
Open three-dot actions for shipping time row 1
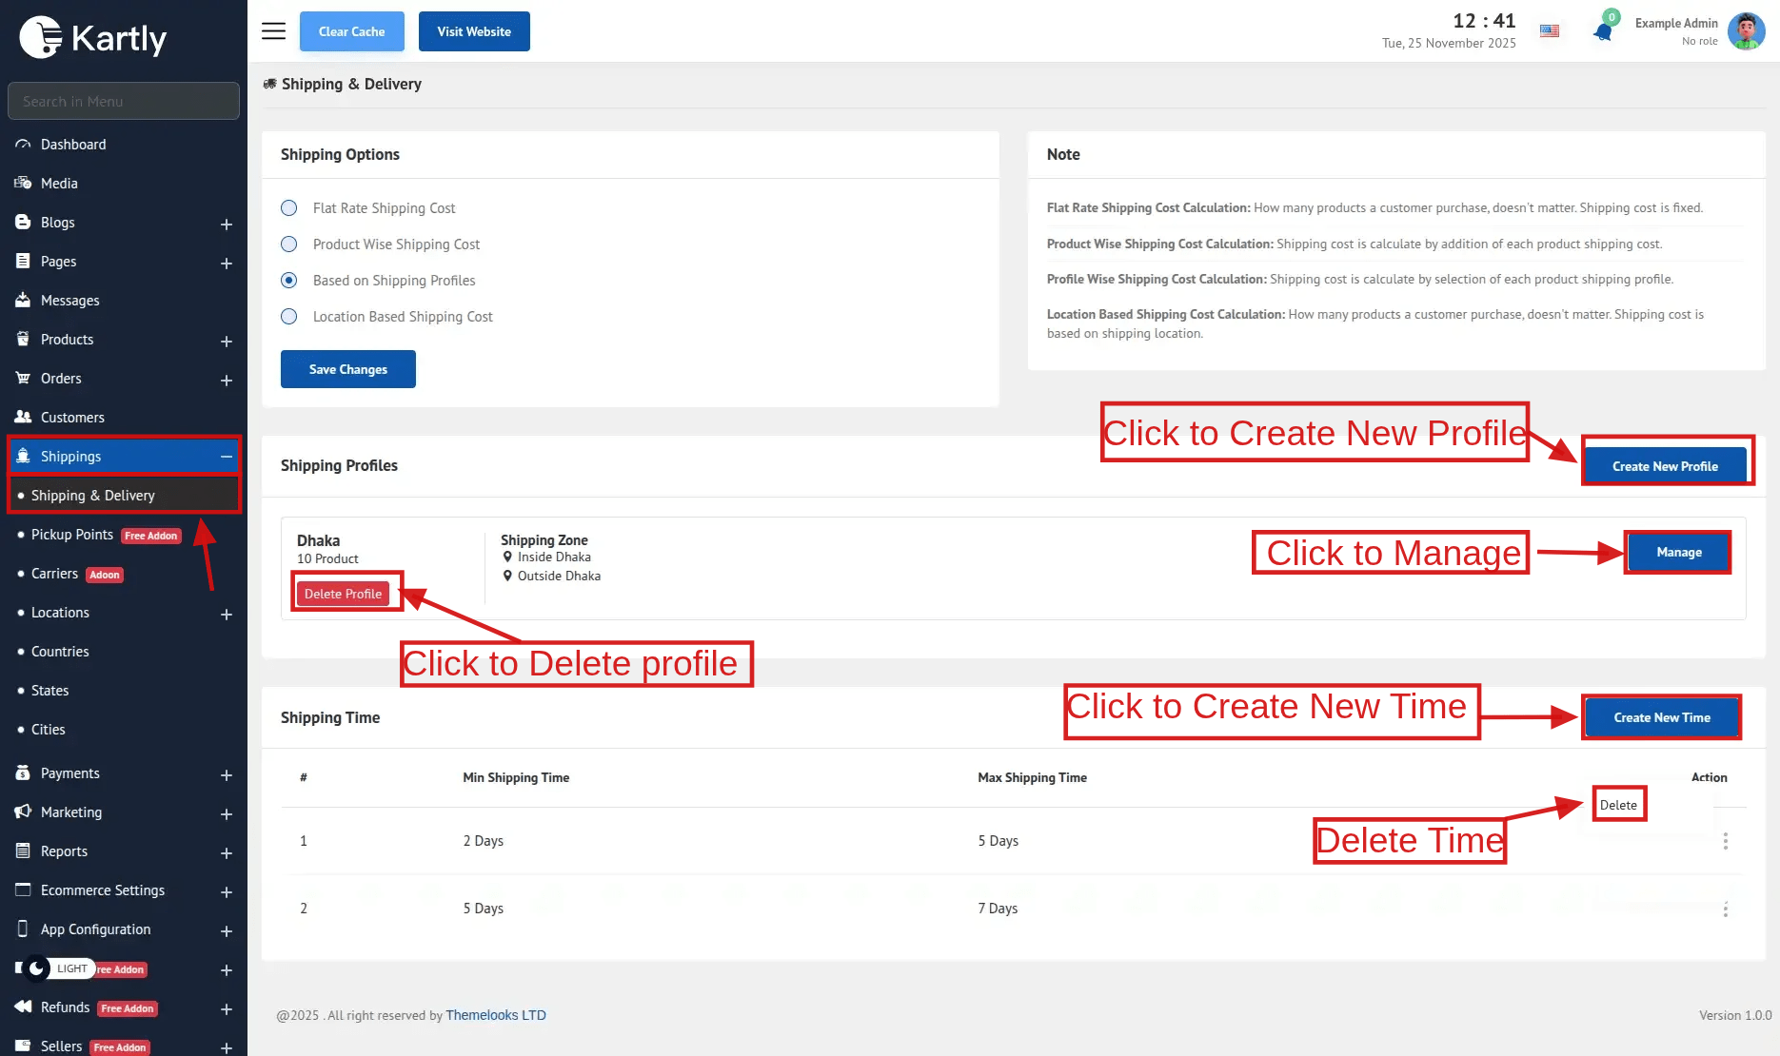(x=1725, y=841)
